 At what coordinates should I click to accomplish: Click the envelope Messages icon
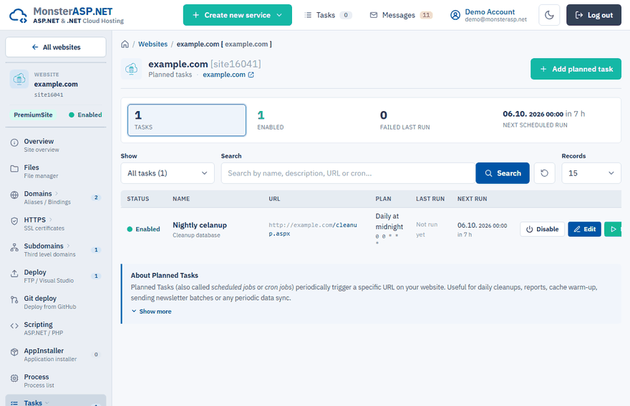coord(374,15)
